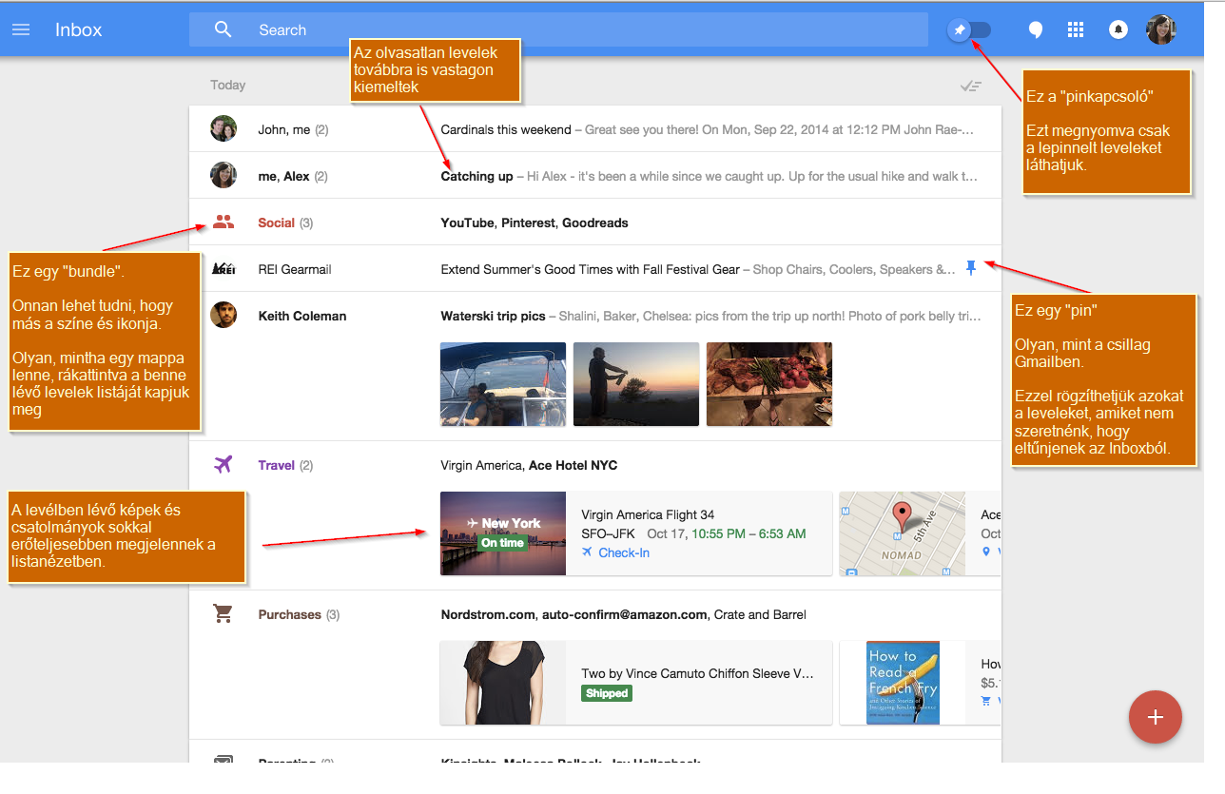Click the red compose plus button

[x=1156, y=717]
